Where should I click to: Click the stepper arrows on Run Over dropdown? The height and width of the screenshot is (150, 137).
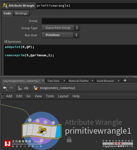(76, 35)
